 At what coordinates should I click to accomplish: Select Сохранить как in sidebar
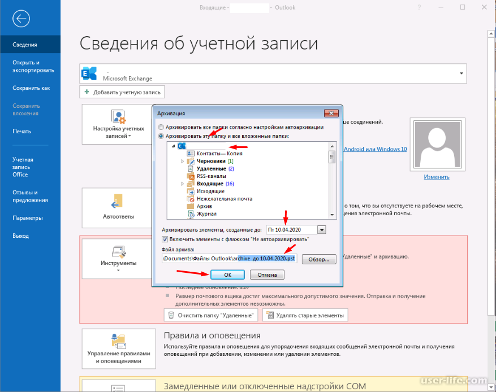tap(31, 88)
